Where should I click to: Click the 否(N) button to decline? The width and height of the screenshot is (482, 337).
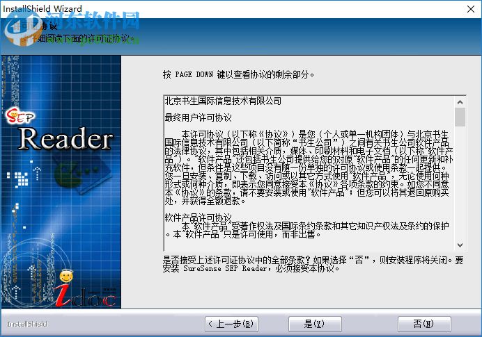click(x=424, y=324)
